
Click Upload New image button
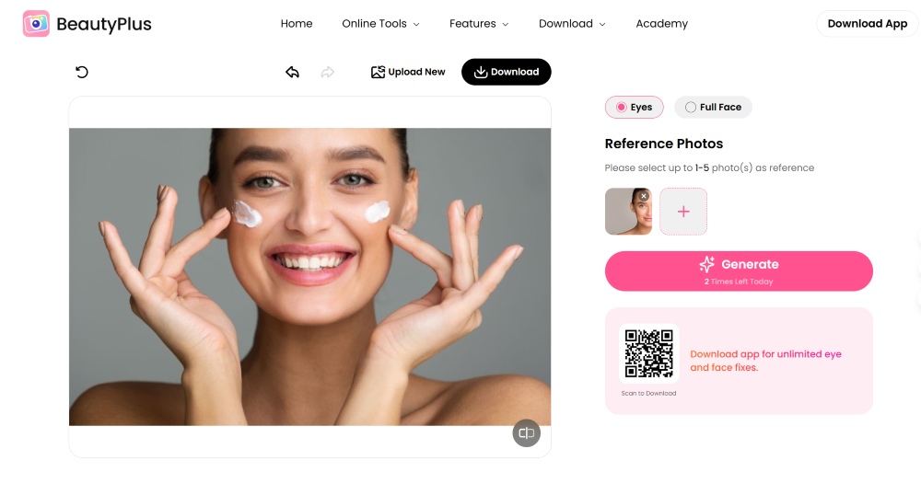click(408, 72)
